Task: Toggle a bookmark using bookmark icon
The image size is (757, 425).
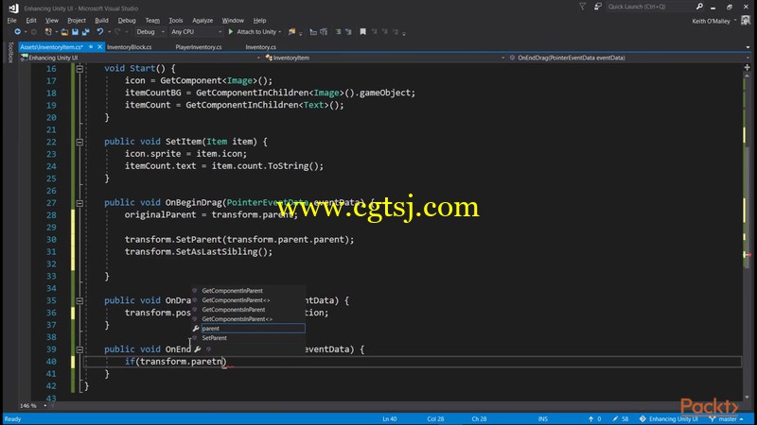Action: tap(362, 32)
